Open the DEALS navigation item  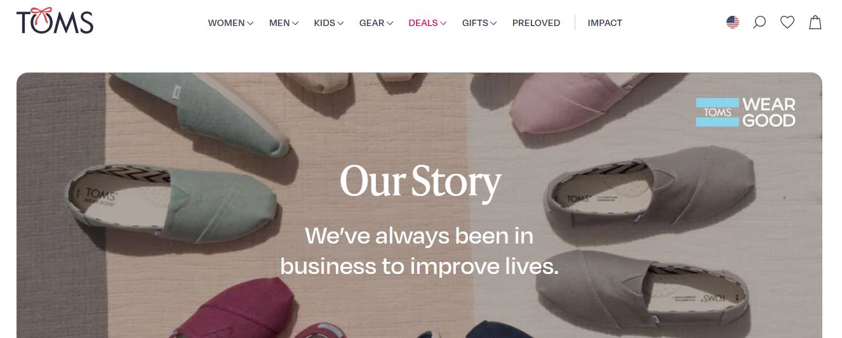pyautogui.click(x=423, y=23)
